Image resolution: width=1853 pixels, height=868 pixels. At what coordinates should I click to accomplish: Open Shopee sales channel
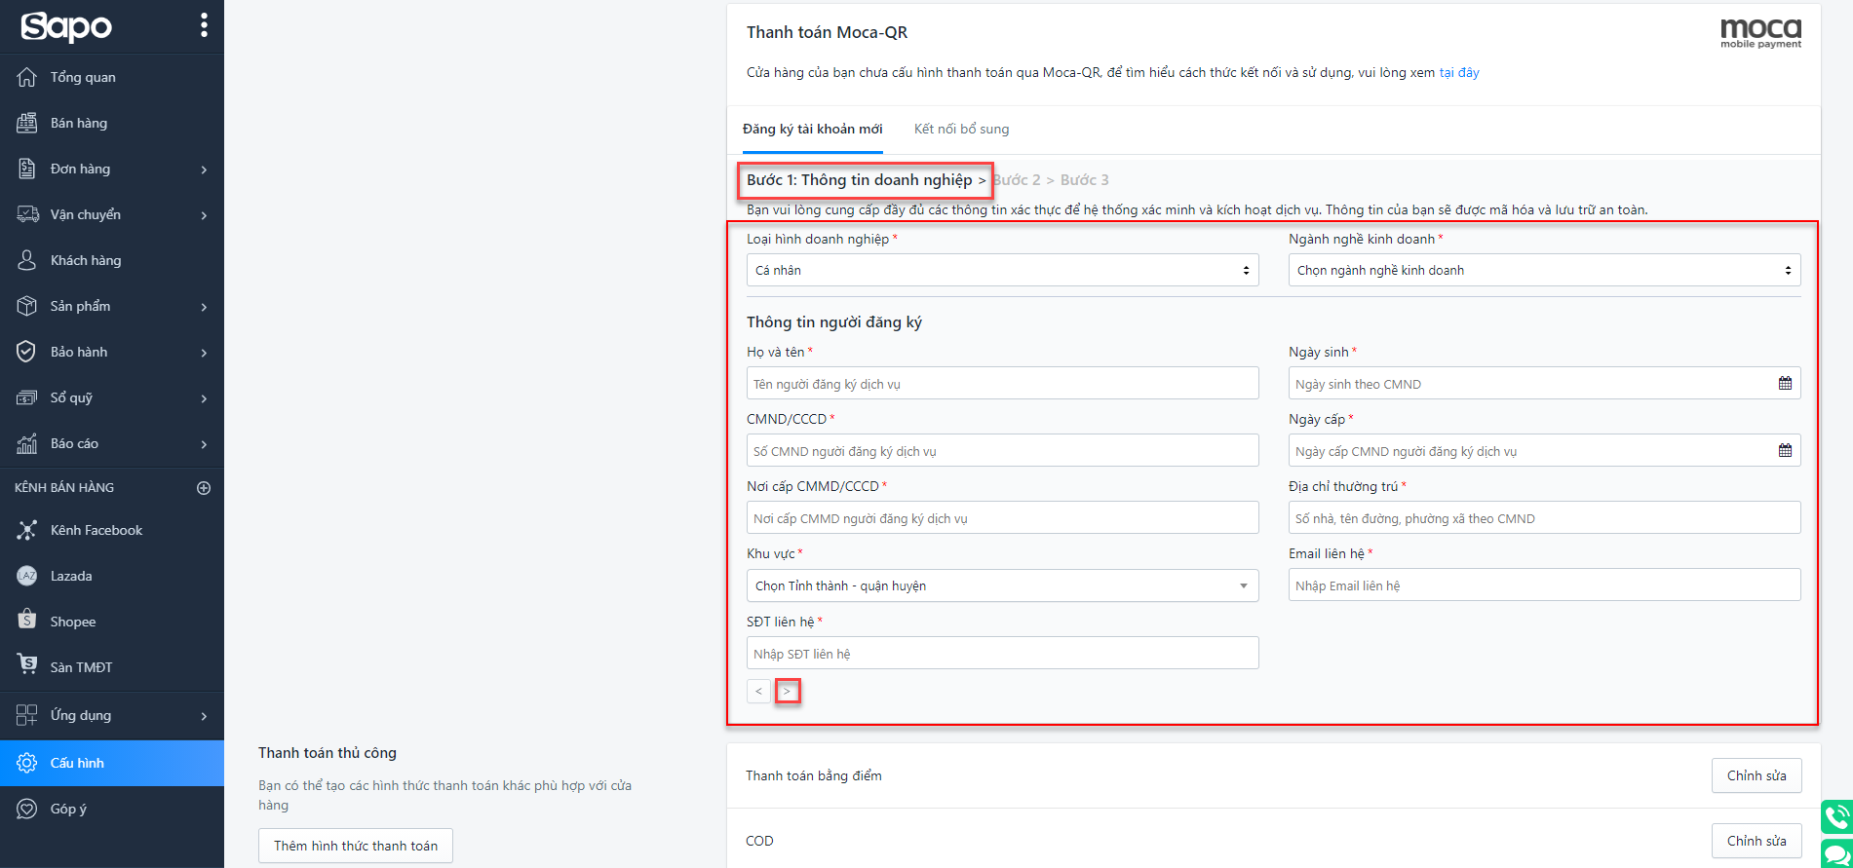click(x=72, y=622)
